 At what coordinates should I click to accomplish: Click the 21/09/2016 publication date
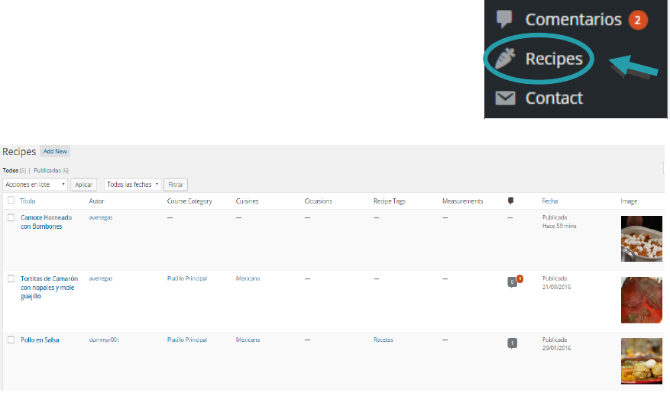[557, 288]
